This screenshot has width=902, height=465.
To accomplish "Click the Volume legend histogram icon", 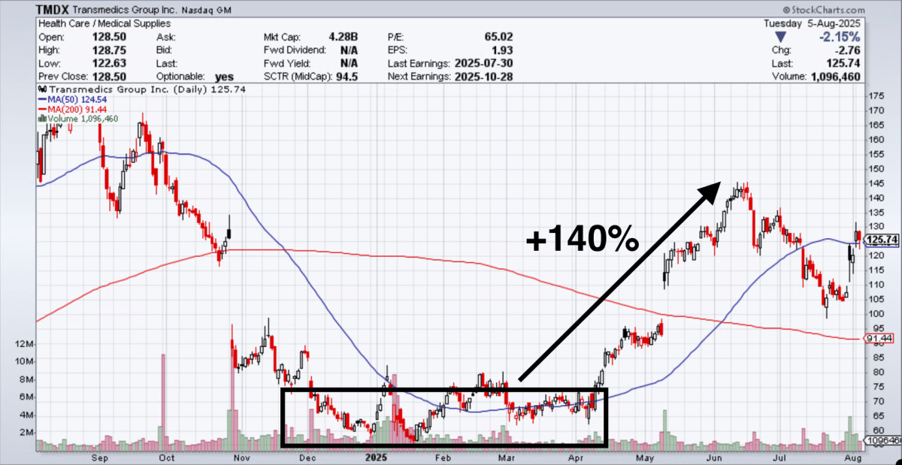I will (41, 119).
